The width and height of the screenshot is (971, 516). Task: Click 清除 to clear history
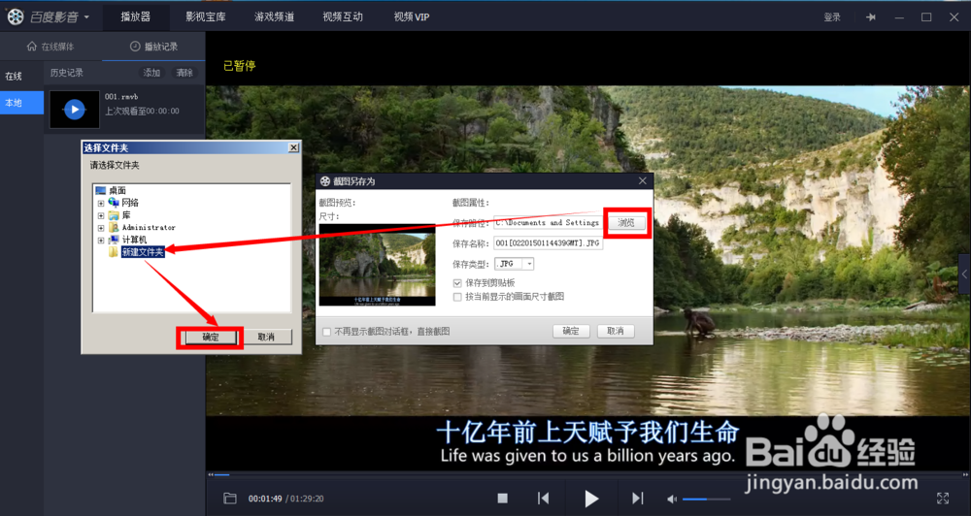point(184,73)
